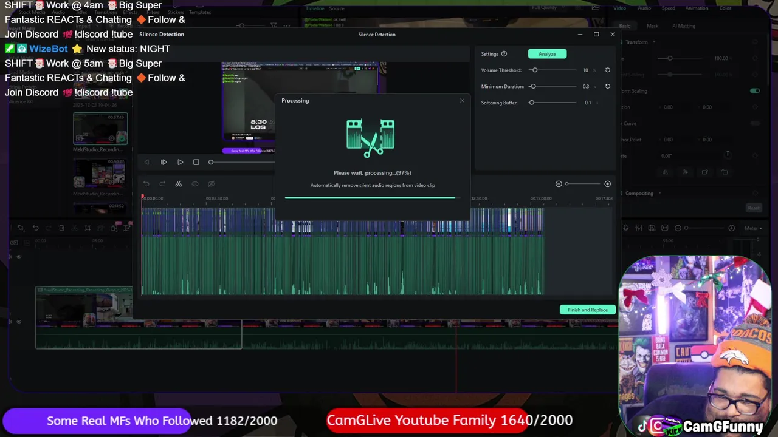Open the Mask sub-tab in properties
Image resolution: width=778 pixels, height=437 pixels.
(x=652, y=26)
